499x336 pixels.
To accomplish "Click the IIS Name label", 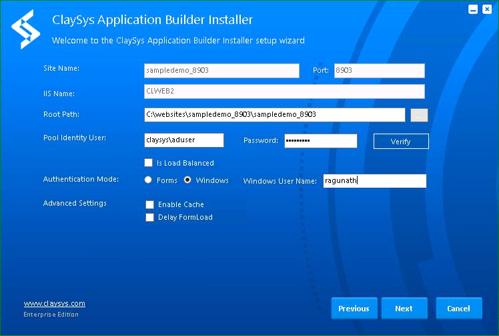I will [x=59, y=94].
